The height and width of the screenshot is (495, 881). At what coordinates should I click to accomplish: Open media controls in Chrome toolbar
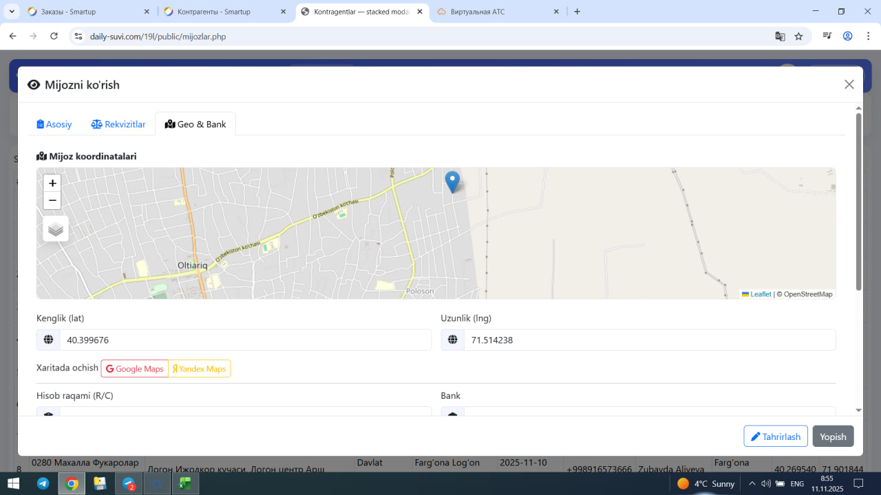827,36
